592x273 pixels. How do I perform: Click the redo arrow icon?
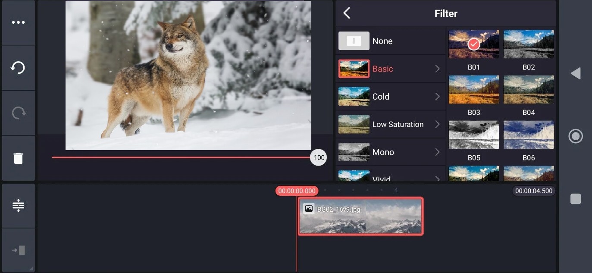tap(18, 113)
